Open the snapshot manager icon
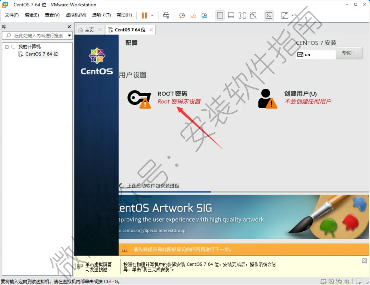 click(x=204, y=15)
